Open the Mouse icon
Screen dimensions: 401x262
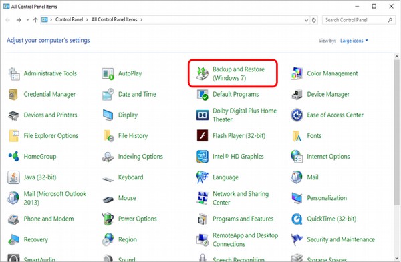point(108,199)
